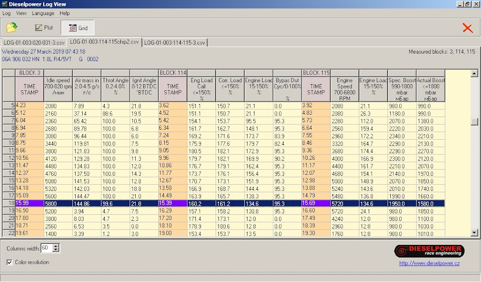The height and width of the screenshot is (282, 481).
Task: Decrease columns width with down spinner
Action: (x=56, y=250)
